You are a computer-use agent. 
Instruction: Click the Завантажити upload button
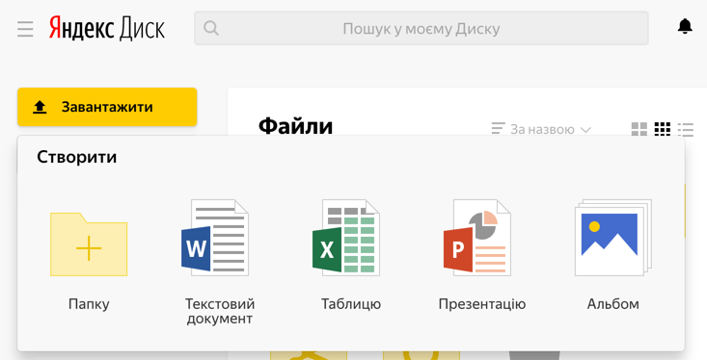coord(107,107)
